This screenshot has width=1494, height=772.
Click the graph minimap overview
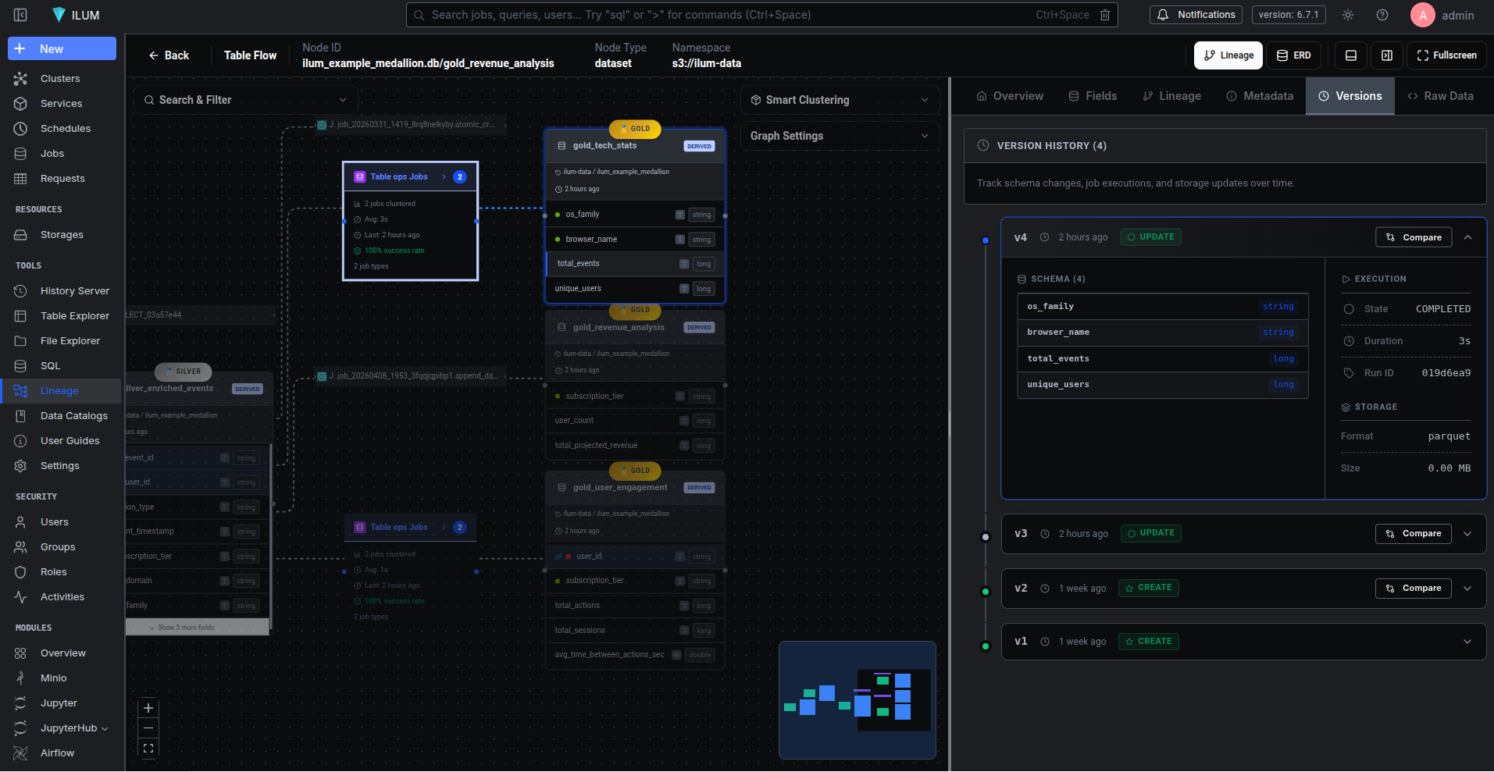[858, 699]
